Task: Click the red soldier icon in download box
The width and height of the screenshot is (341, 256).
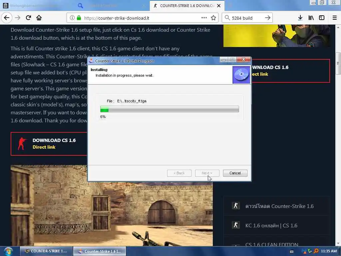Action: point(22,144)
